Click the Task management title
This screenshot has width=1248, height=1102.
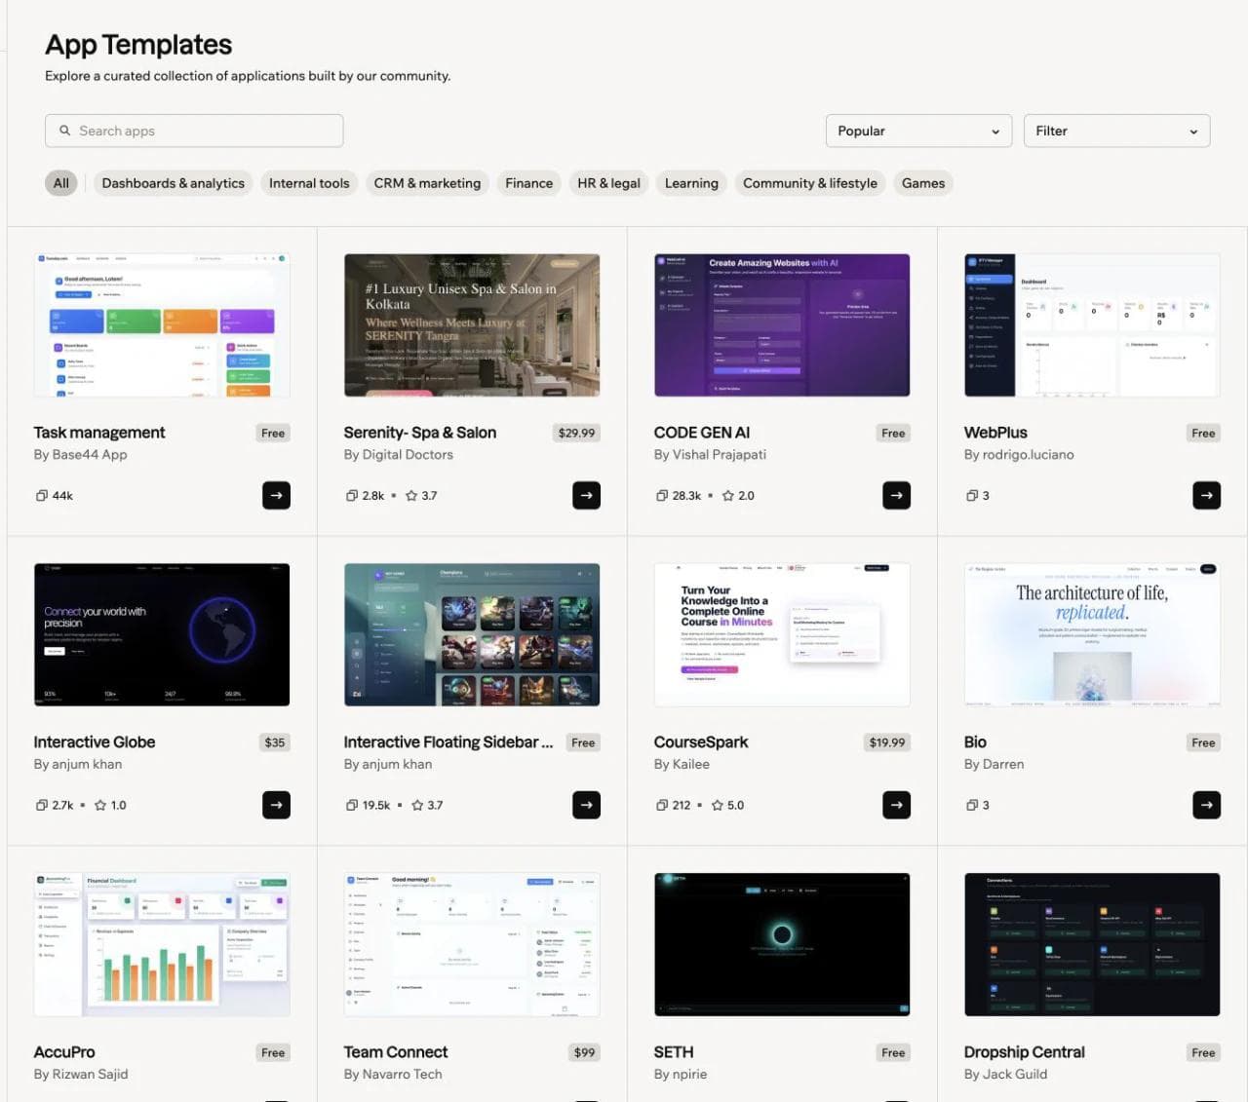coord(99,433)
